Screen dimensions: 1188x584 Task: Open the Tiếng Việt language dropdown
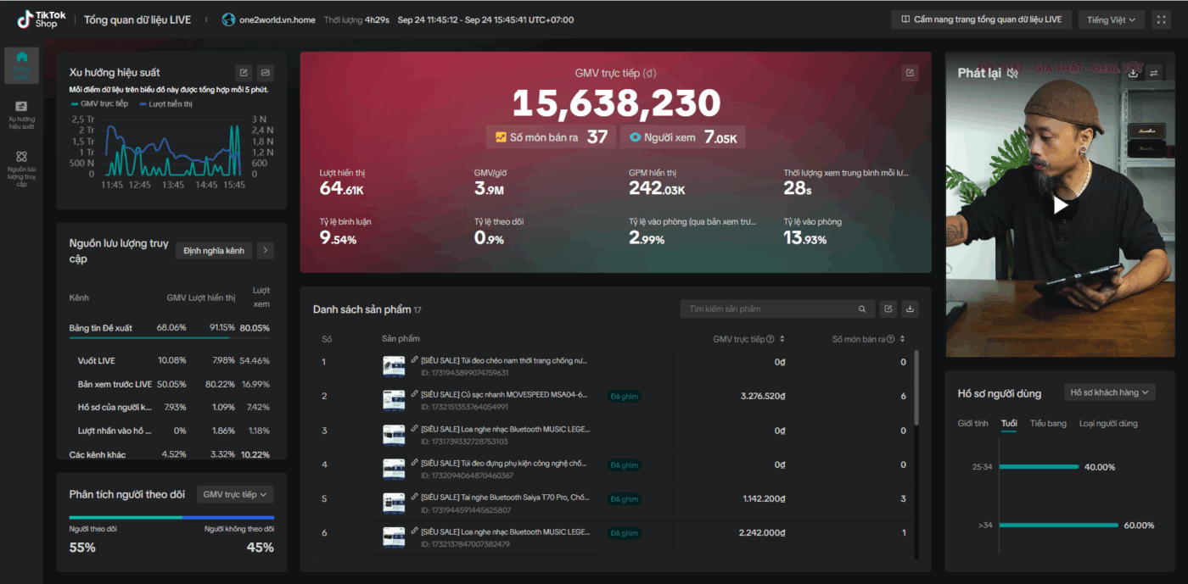click(x=1112, y=19)
